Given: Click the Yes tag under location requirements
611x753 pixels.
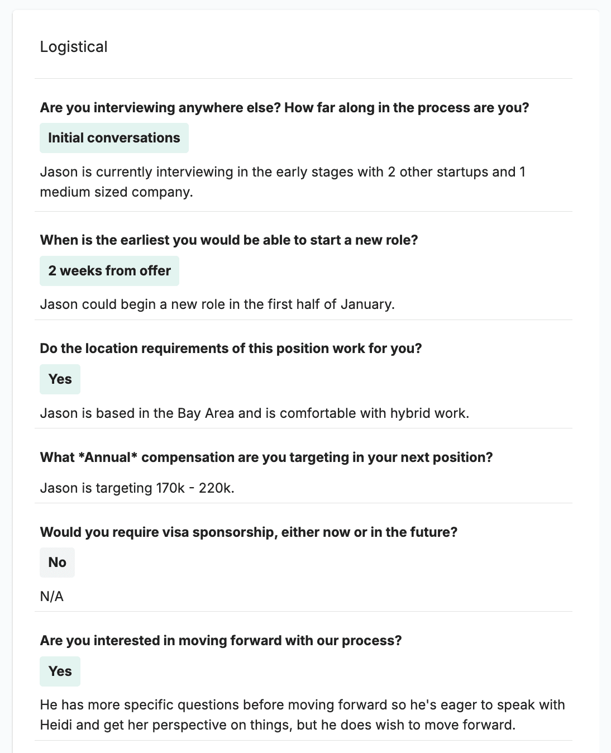Looking at the screenshot, I should point(60,379).
